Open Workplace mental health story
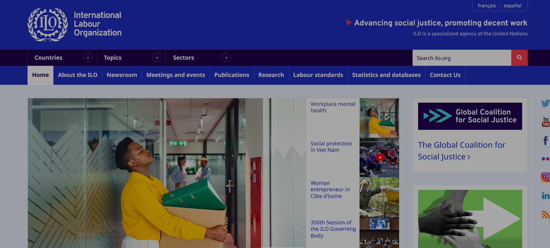Screen dimensions: 550x248 (x=333, y=107)
